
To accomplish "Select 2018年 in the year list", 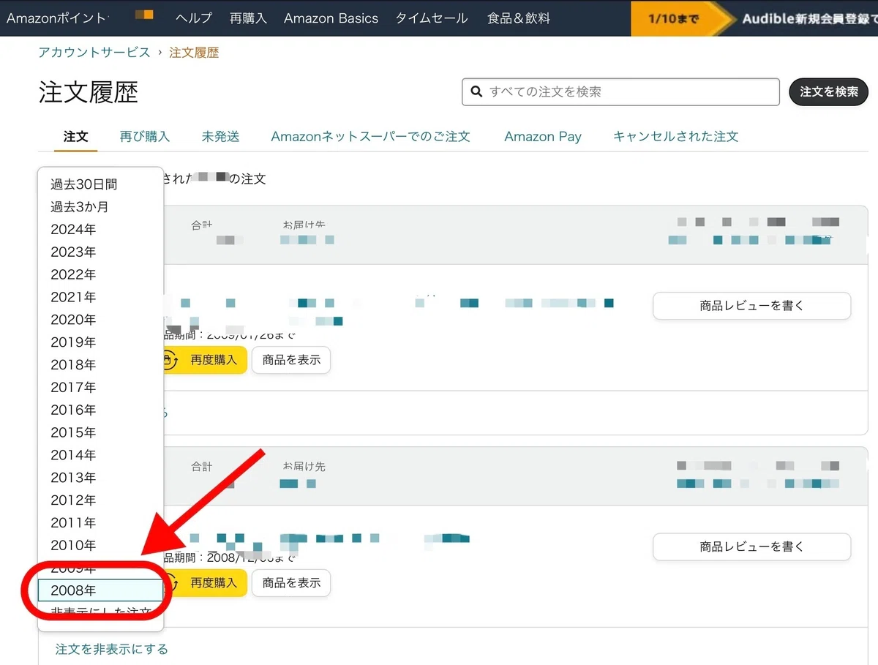I will (100, 365).
